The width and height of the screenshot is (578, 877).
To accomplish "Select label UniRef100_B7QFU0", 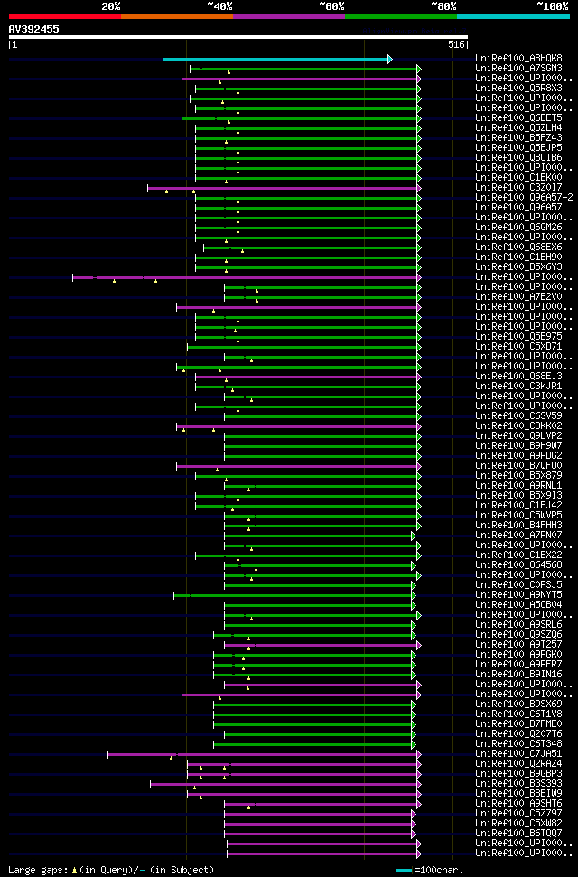I will click(x=518, y=465).
